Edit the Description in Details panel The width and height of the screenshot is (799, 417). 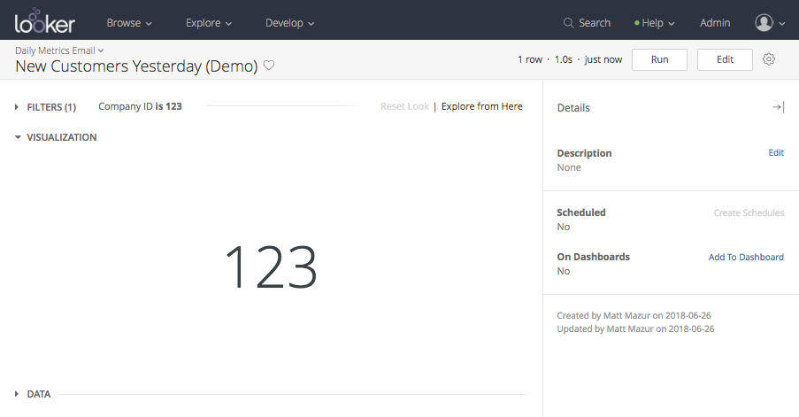pos(775,152)
